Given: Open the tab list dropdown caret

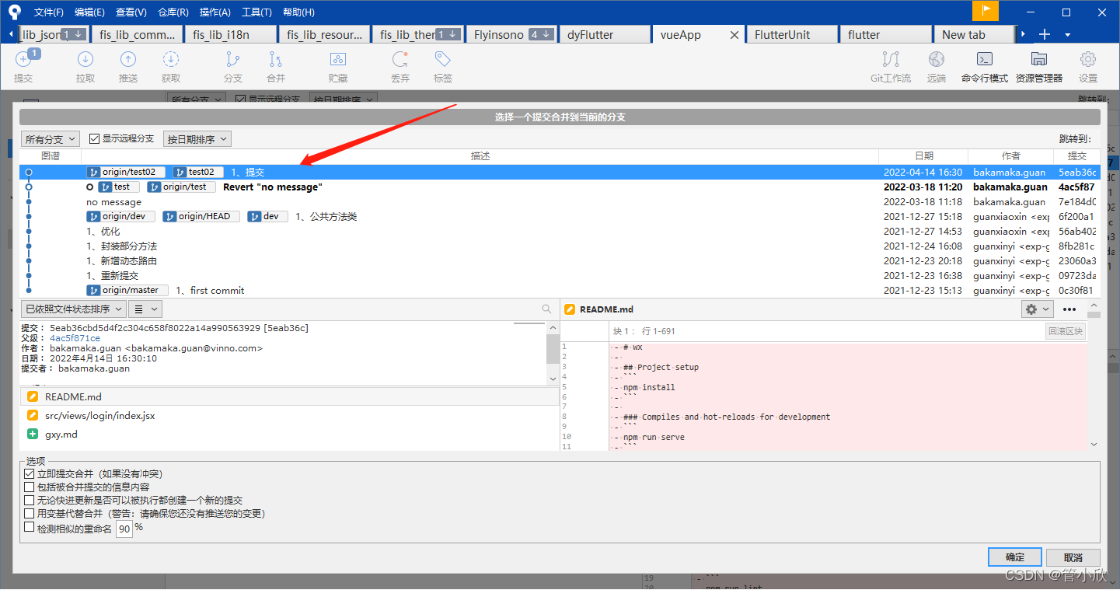Looking at the screenshot, I should click(1068, 35).
